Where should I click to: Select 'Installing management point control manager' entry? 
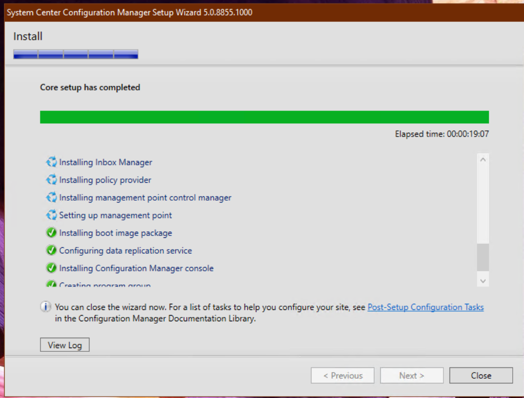(145, 198)
